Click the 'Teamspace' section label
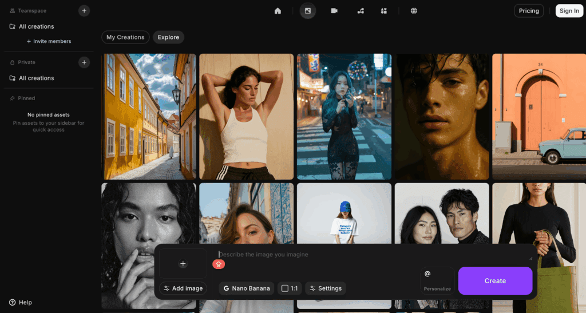Screen dimensions: 586x313 pos(32,11)
